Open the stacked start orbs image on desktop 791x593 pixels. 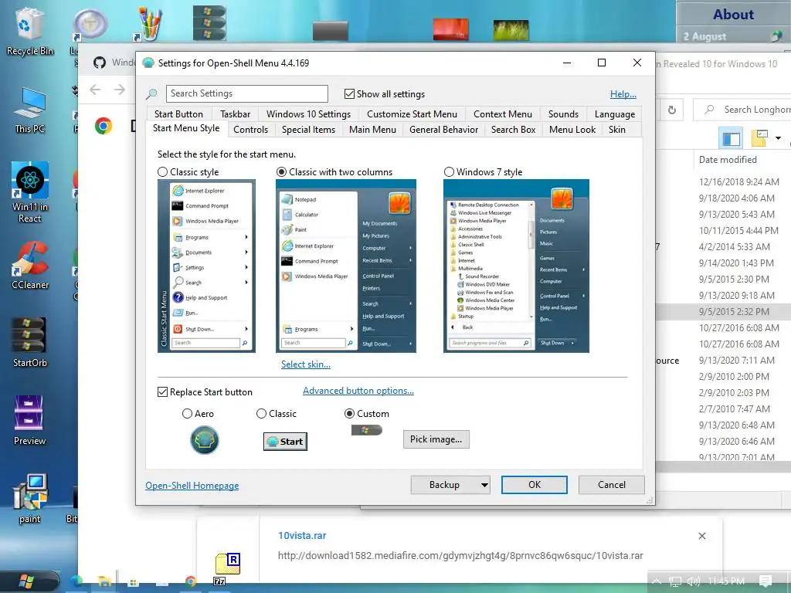[x=209, y=22]
